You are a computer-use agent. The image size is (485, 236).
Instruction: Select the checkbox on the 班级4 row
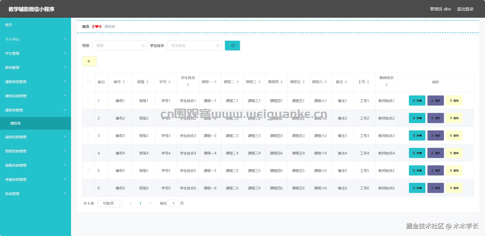pos(89,153)
